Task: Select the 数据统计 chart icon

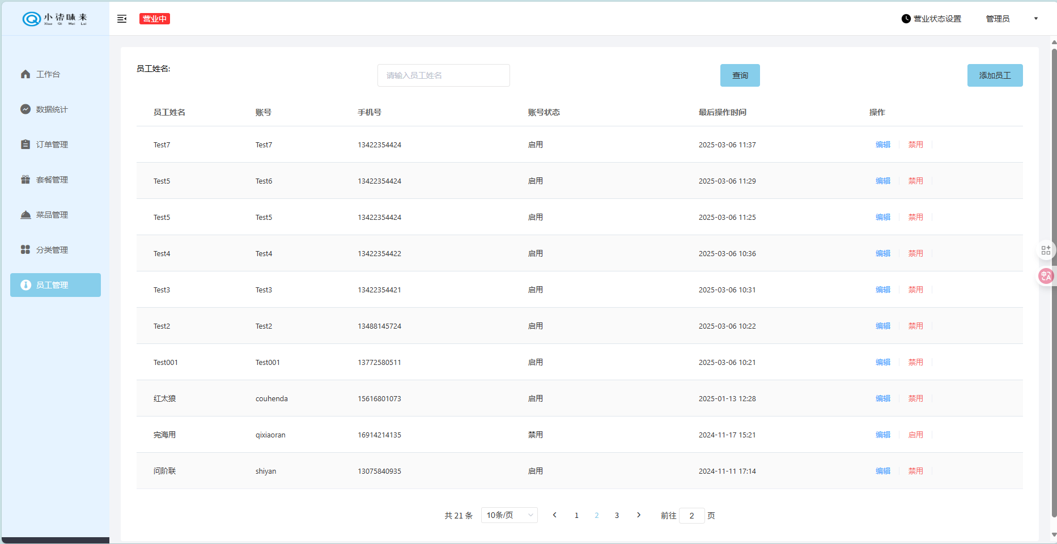Action: tap(26, 109)
